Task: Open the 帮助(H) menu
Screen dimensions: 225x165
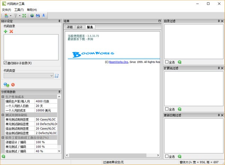Action: (32, 10)
